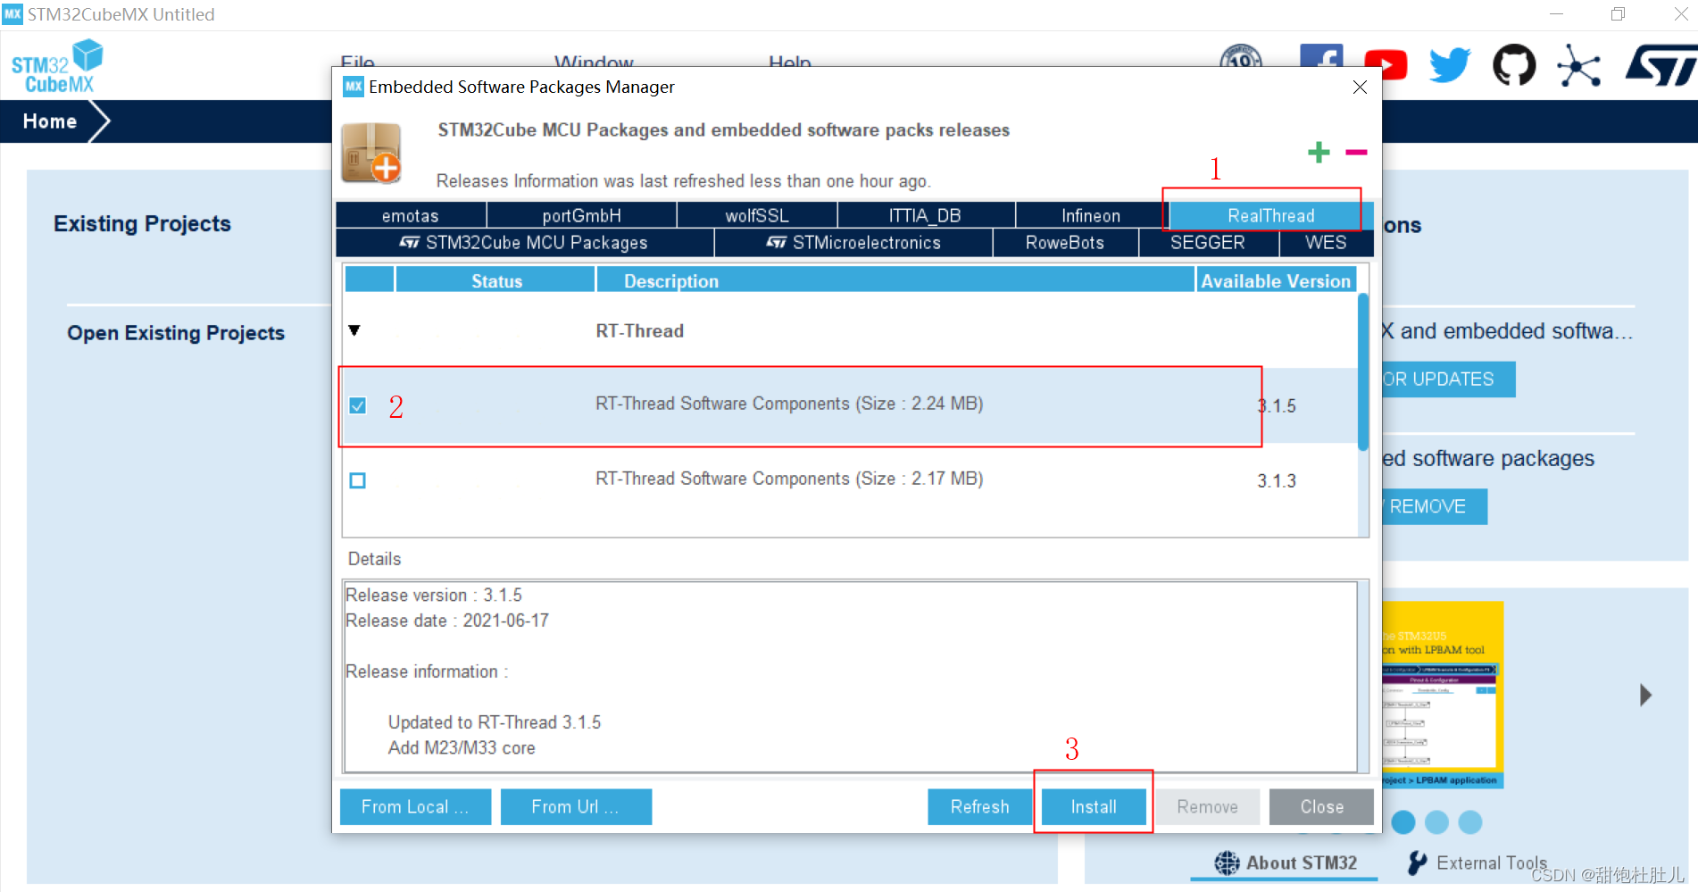Click the Available Version column header

tap(1276, 280)
